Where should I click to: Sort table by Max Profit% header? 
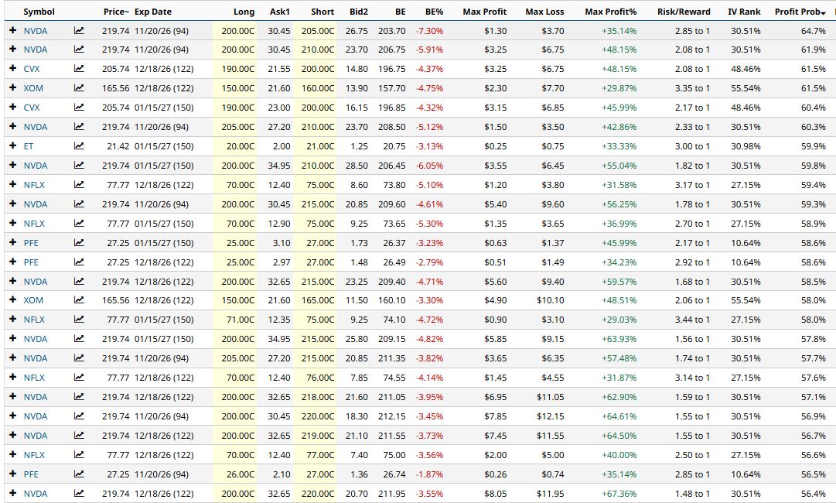tap(610, 12)
